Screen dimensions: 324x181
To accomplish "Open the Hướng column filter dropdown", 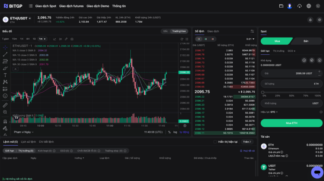I will pyautogui.click(x=79, y=158).
